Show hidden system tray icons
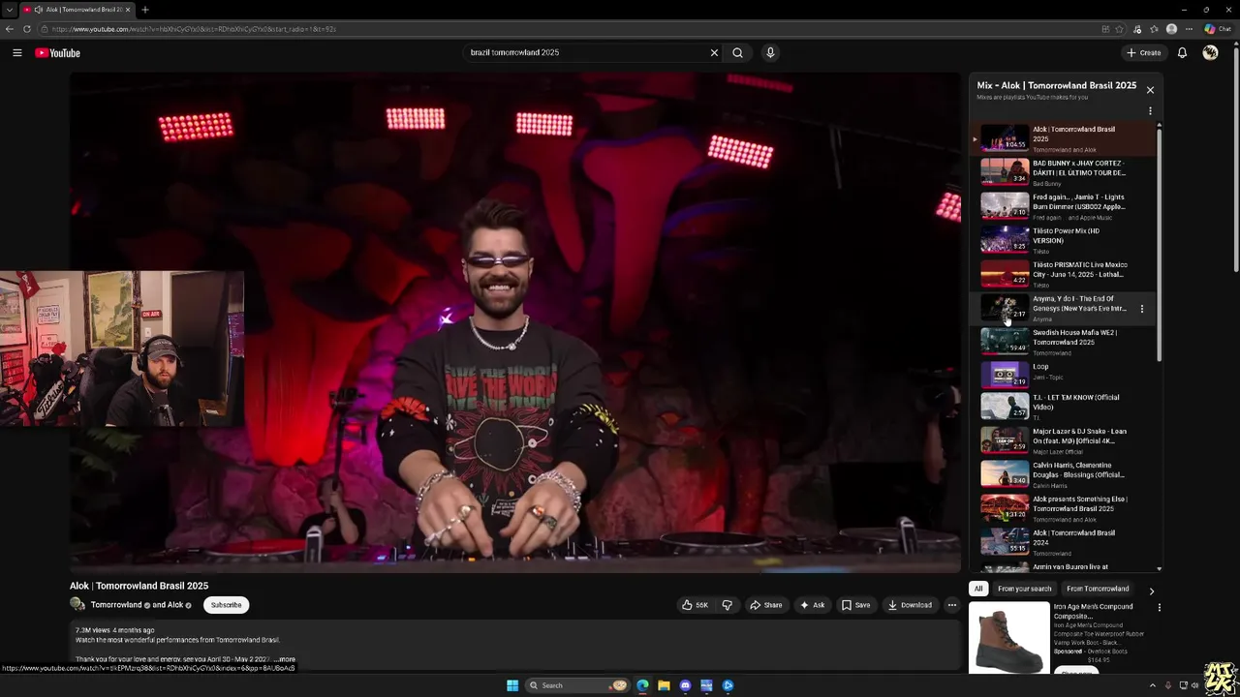Screen dimensions: 1240x697 (1152, 685)
